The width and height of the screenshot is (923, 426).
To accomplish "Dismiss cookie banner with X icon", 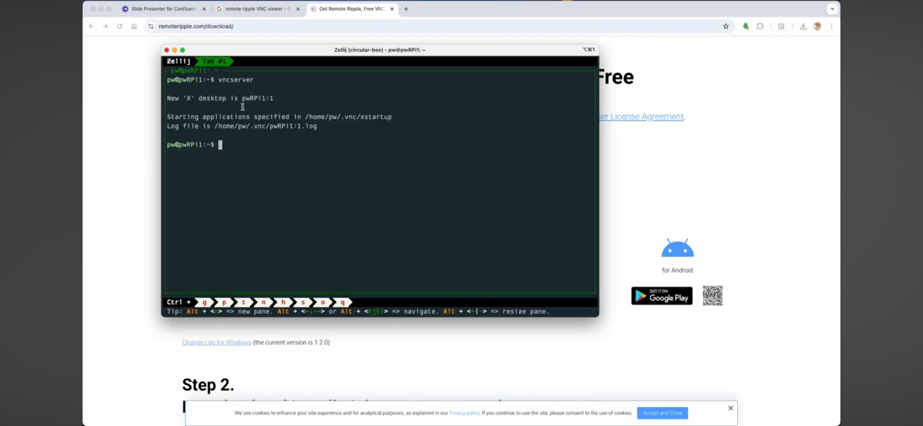I will point(731,408).
